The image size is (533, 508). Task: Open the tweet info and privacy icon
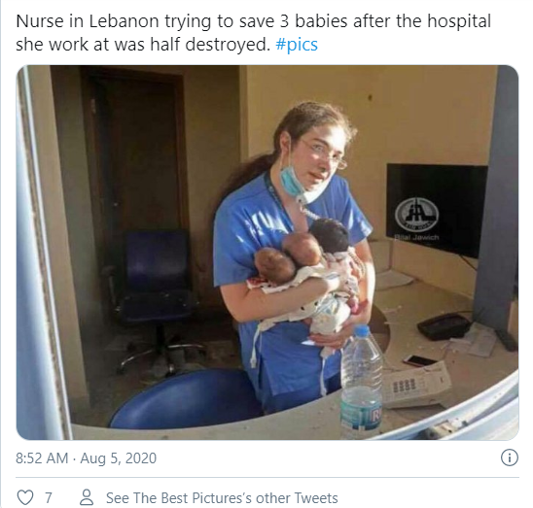[510, 457]
